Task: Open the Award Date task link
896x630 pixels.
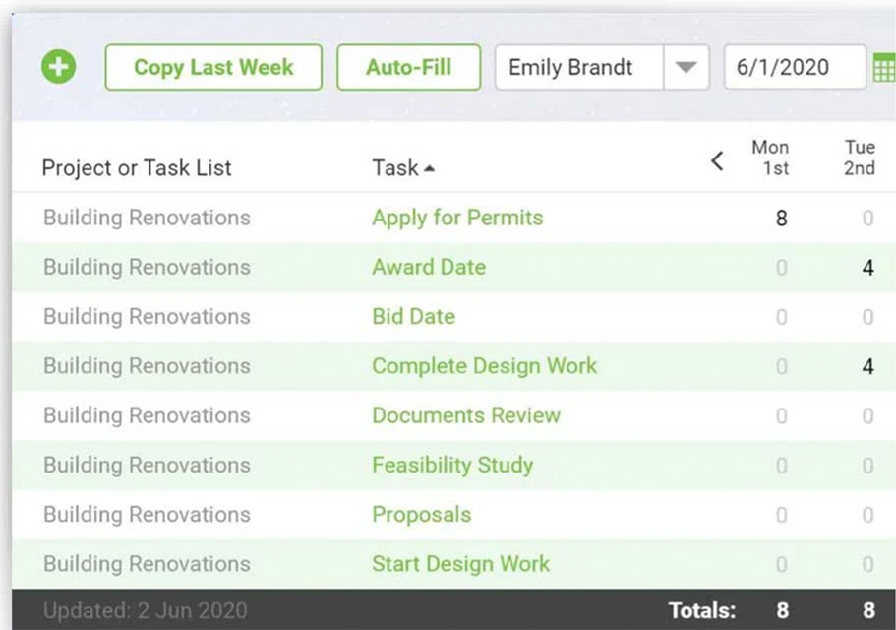Action: 429,267
